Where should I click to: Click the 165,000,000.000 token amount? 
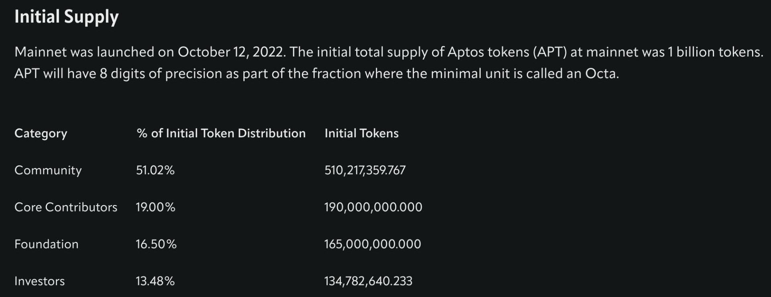click(x=373, y=244)
